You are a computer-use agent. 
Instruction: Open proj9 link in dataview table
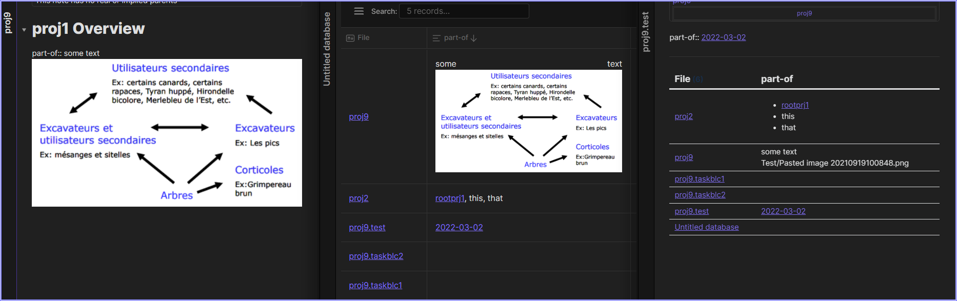684,157
